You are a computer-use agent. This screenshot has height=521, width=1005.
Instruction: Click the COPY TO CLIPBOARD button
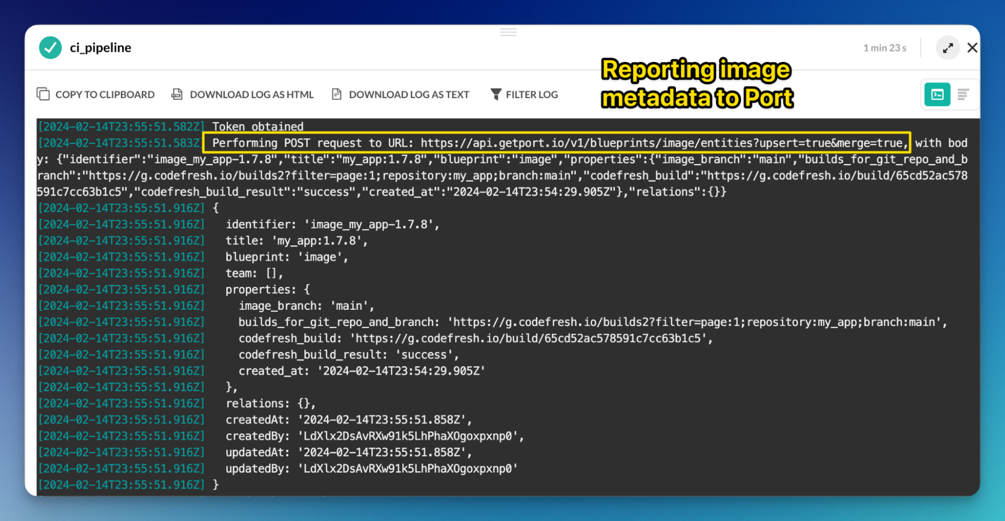coord(96,94)
